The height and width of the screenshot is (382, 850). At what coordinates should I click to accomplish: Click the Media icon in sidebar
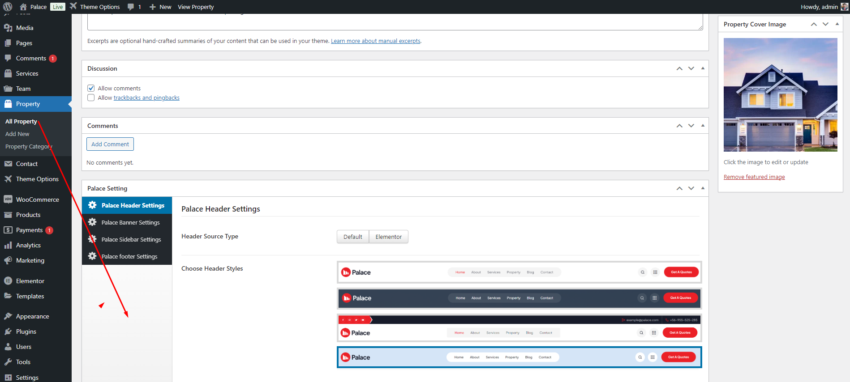click(8, 28)
